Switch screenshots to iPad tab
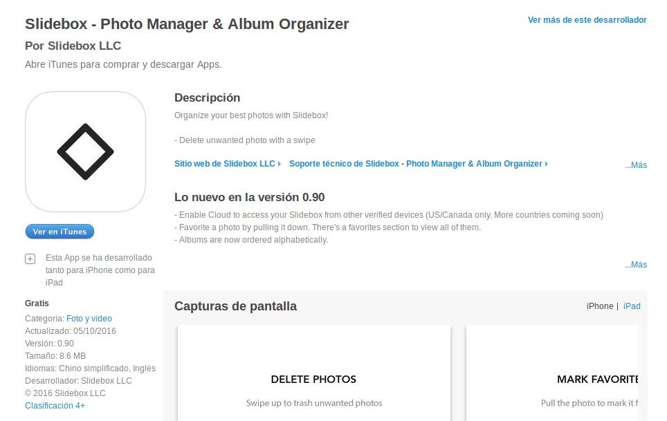This screenshot has height=421, width=667. click(632, 306)
